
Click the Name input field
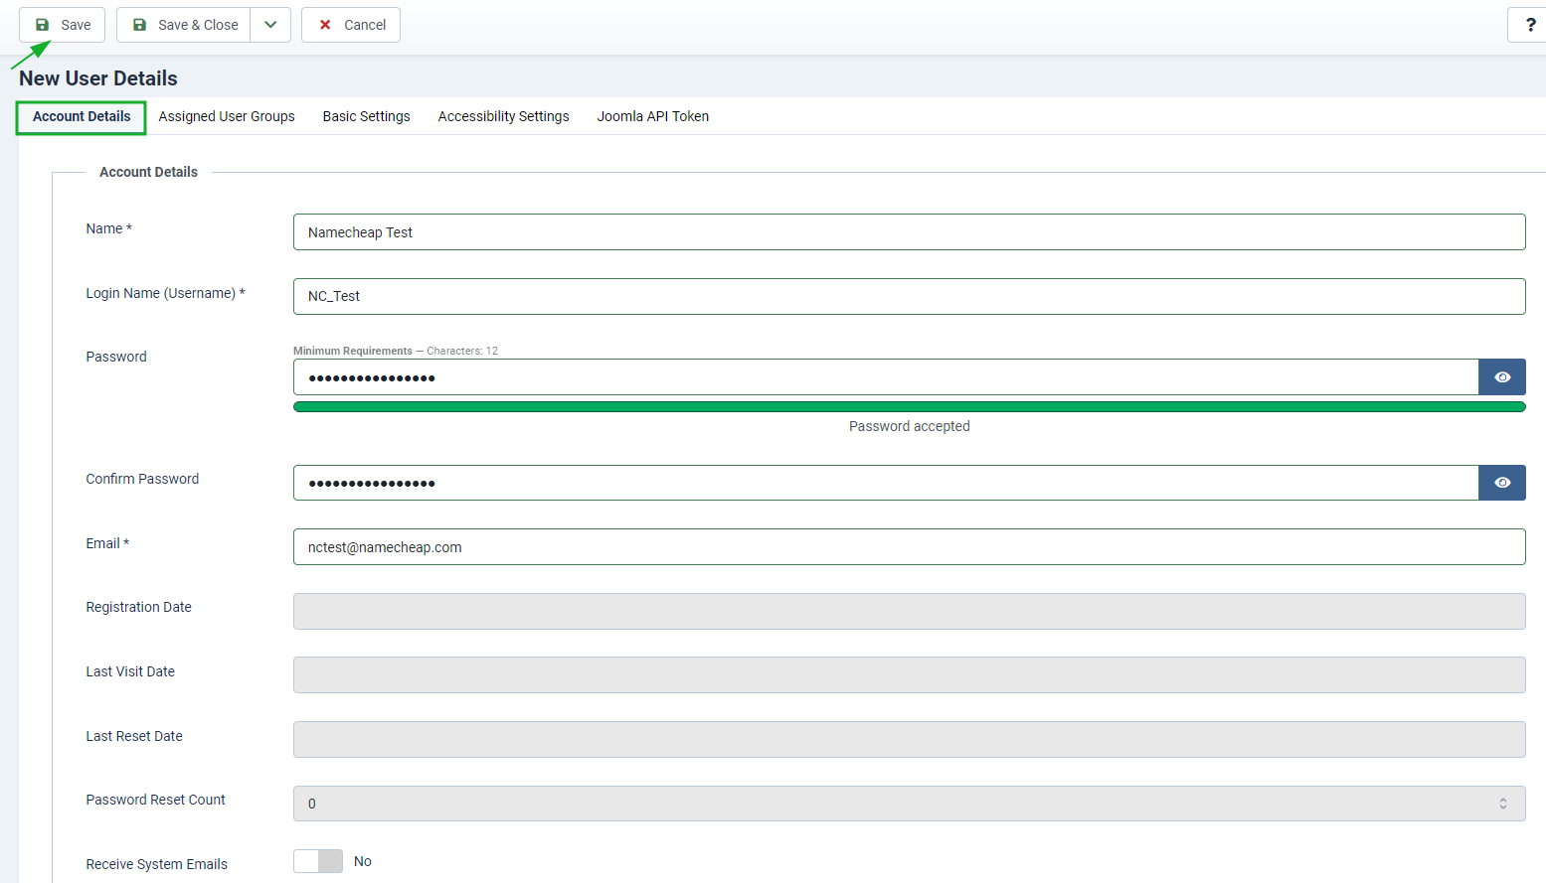tap(909, 232)
